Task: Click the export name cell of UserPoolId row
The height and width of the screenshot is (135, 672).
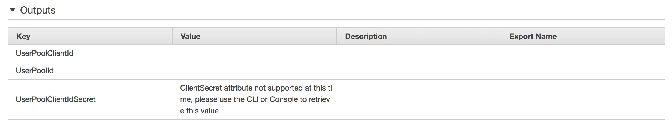Action: [x=583, y=71]
